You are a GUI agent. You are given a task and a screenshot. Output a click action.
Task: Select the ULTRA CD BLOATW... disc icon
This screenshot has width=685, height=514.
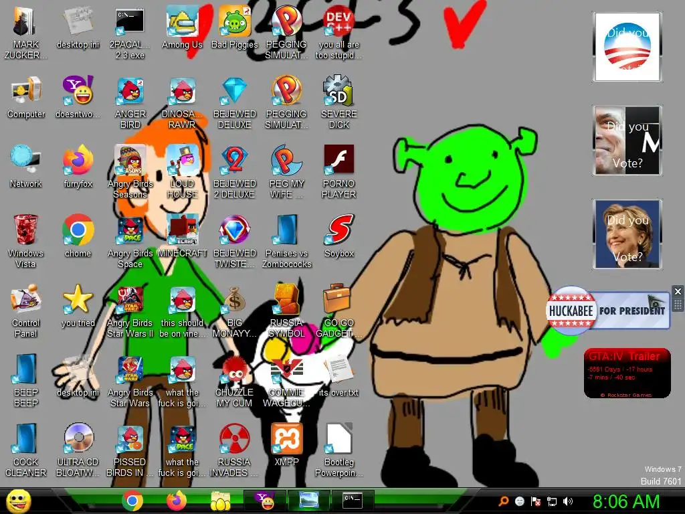click(x=78, y=450)
